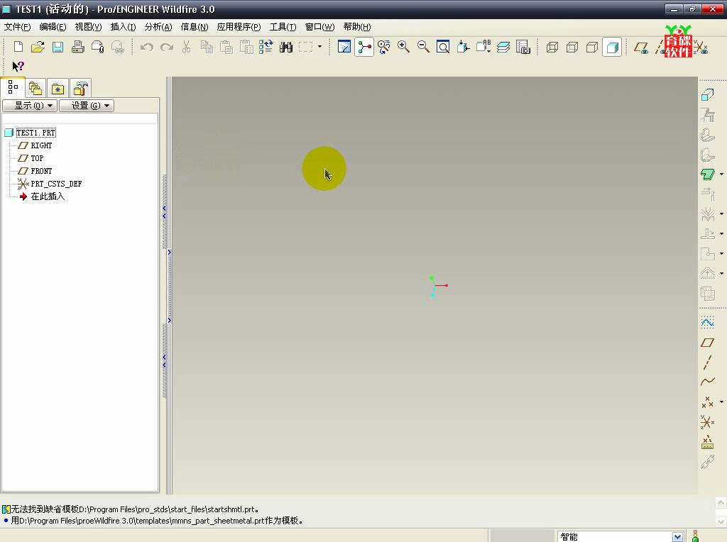Open the 智能 selection filter dropdown
Screen dimensions: 727x542
point(677,536)
